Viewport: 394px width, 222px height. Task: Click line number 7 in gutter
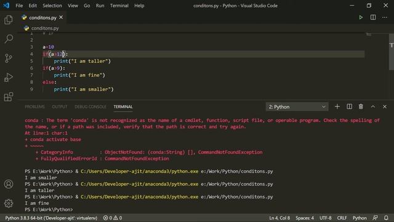coord(31,75)
